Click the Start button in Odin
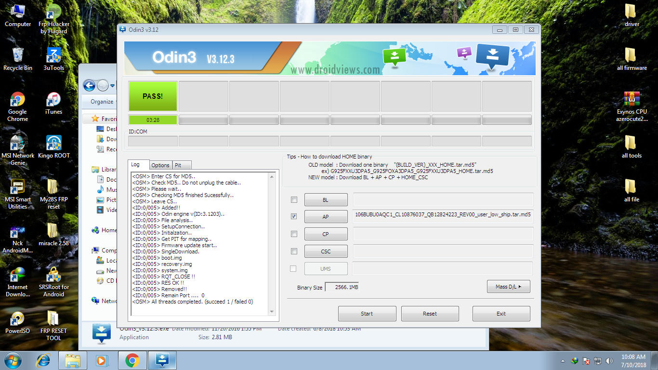 coord(367,314)
